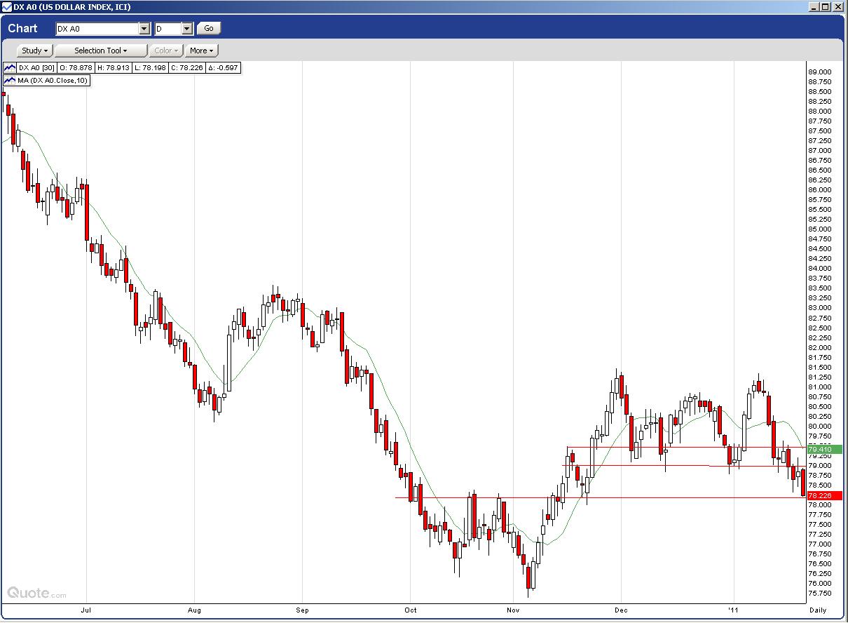Viewport: 848px width, 623px height.
Task: Click the D interval field
Action: (x=167, y=29)
